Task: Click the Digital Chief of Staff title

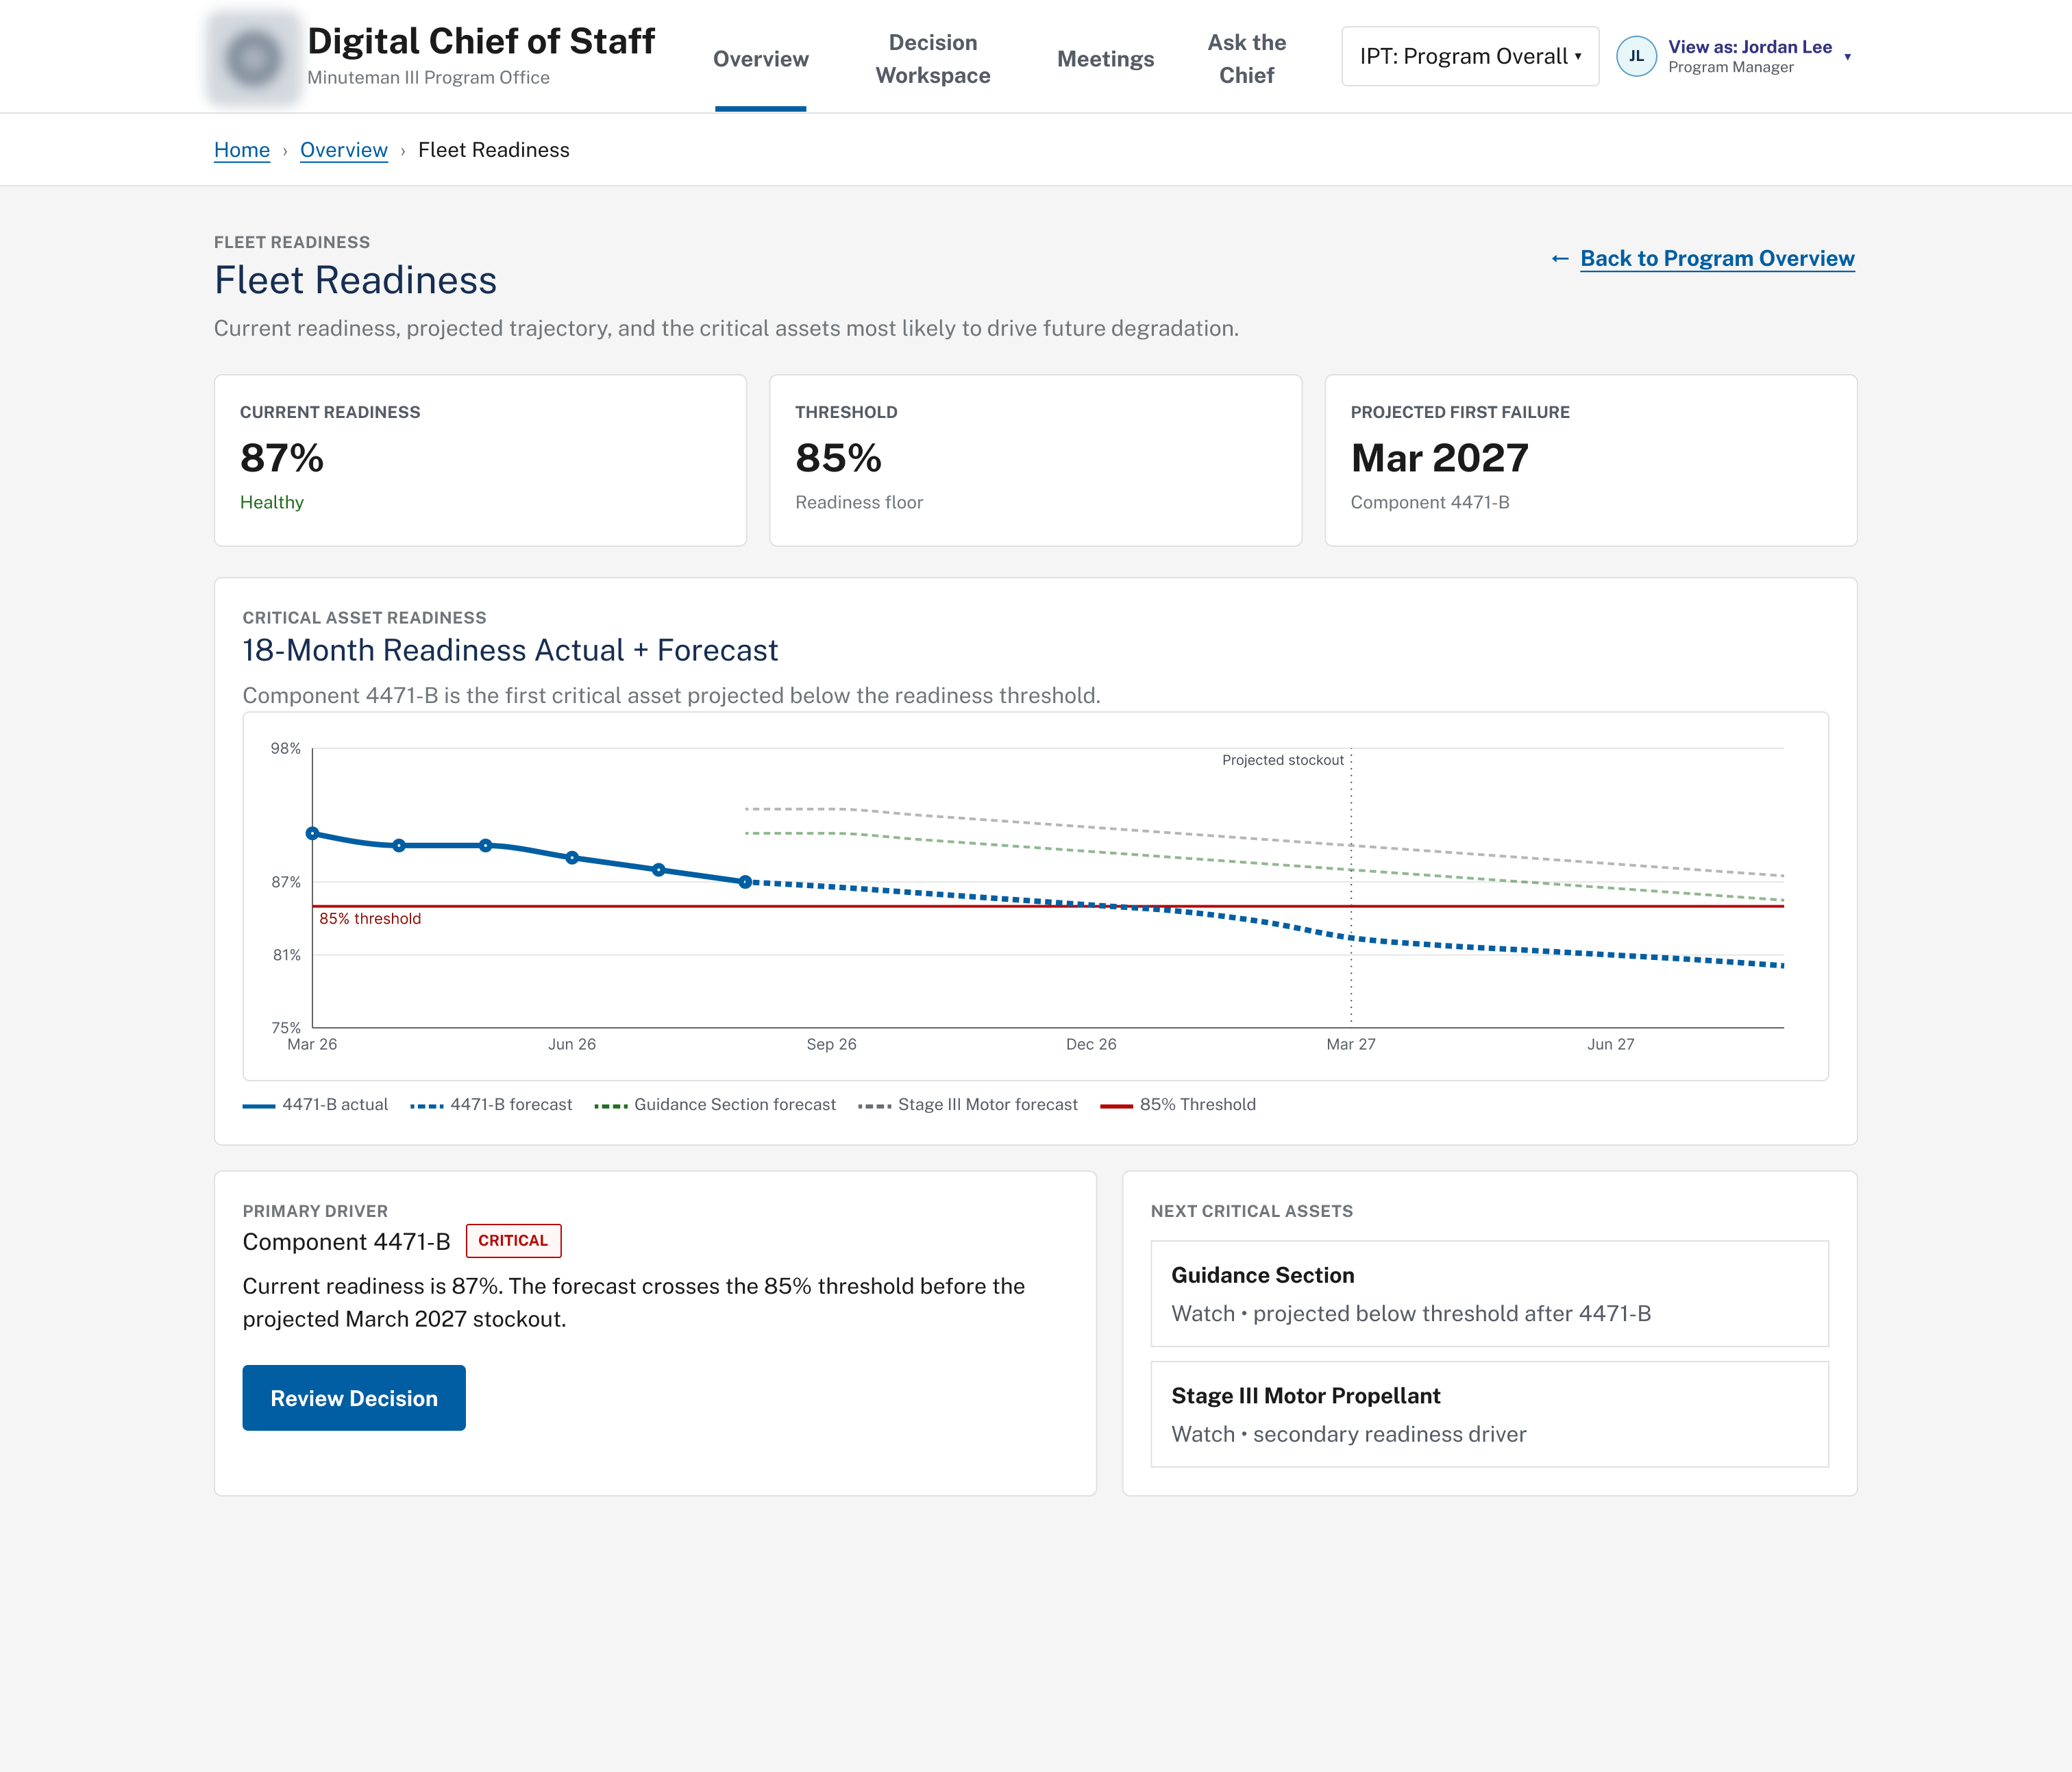Action: coord(481,41)
